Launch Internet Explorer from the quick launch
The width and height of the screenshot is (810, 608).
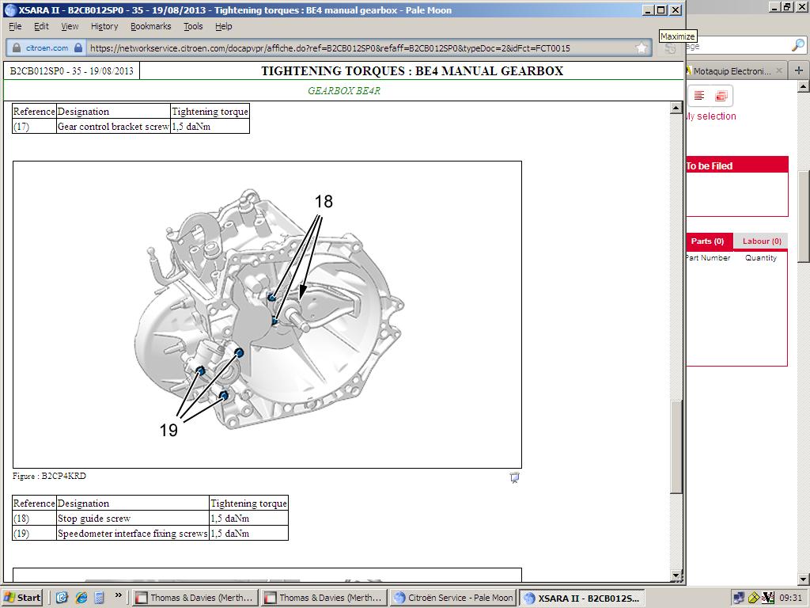(81, 598)
